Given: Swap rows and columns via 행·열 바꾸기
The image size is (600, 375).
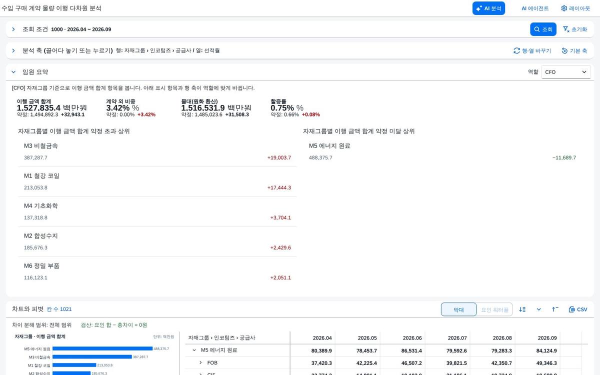Looking at the screenshot, I should (532, 50).
